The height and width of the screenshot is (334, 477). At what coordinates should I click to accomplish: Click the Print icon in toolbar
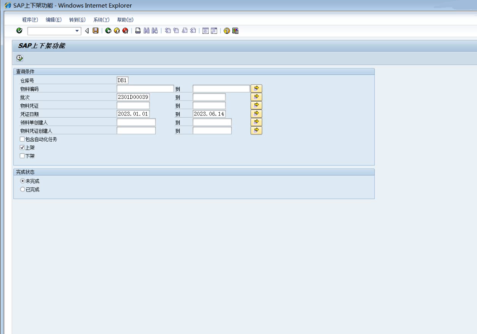[138, 31]
